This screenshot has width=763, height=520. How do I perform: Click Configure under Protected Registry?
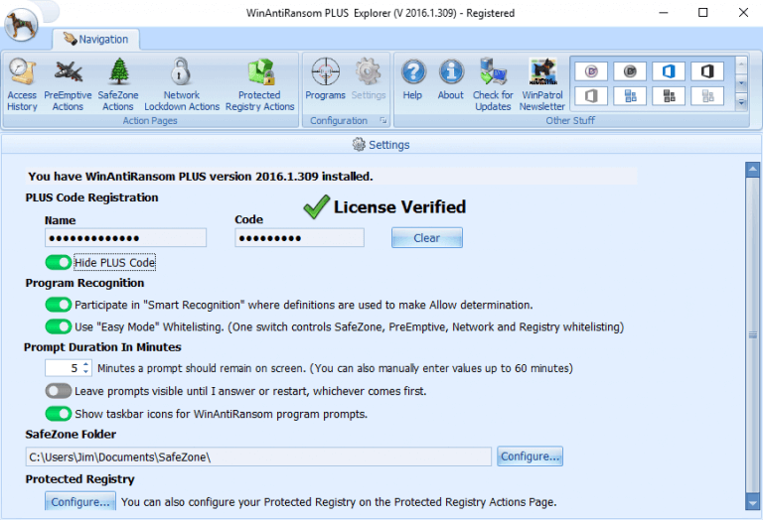pos(80,501)
